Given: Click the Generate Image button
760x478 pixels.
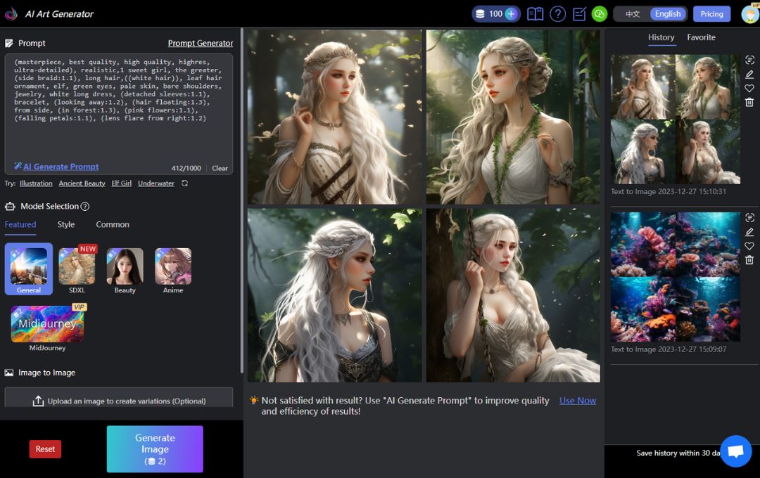Looking at the screenshot, I should 155,449.
